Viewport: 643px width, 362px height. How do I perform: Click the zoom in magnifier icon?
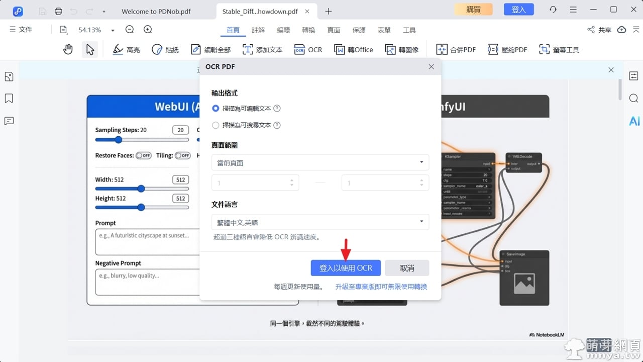click(x=148, y=30)
